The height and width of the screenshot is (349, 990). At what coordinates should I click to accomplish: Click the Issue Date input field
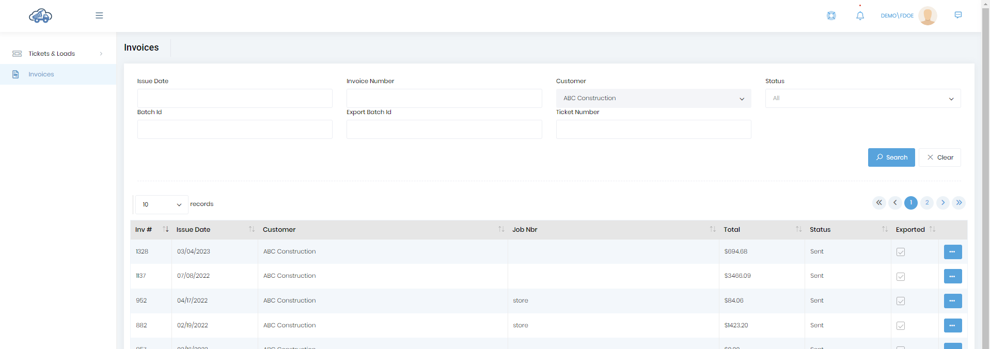pos(235,99)
